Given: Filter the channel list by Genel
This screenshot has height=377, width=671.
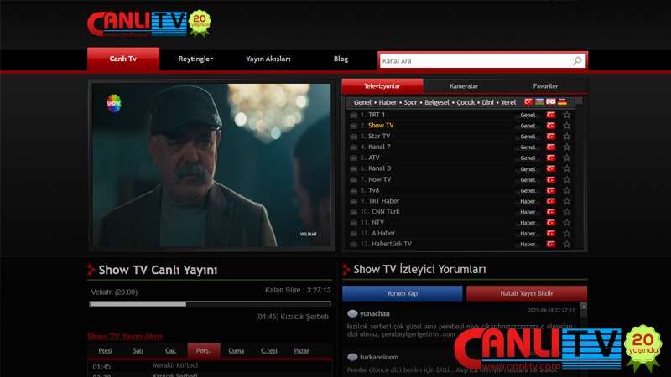Looking at the screenshot, I should tap(362, 102).
